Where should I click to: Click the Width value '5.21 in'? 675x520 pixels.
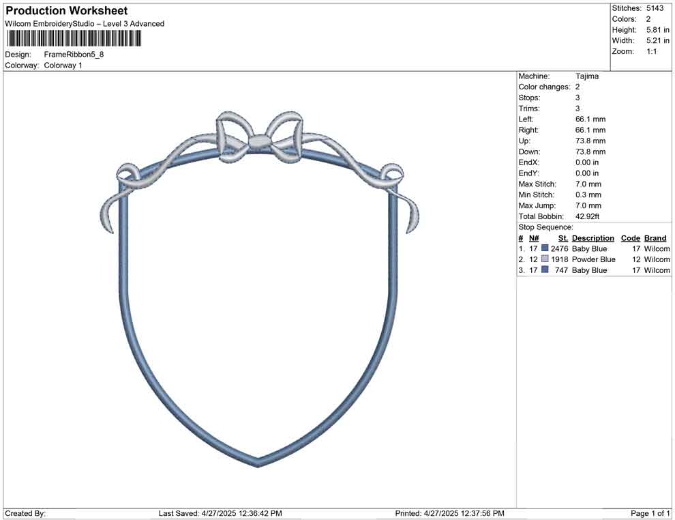point(658,40)
